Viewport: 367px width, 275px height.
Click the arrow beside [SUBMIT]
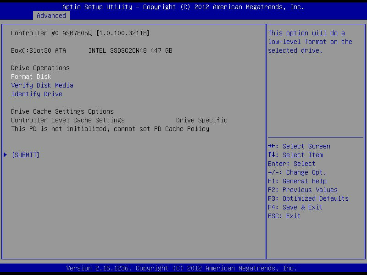[x=6, y=155]
